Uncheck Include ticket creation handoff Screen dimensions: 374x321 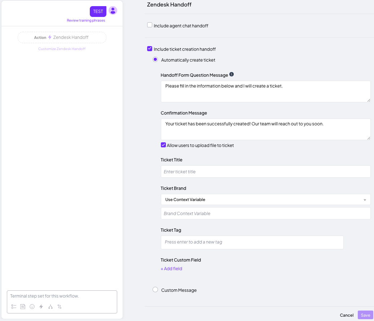[x=150, y=49]
